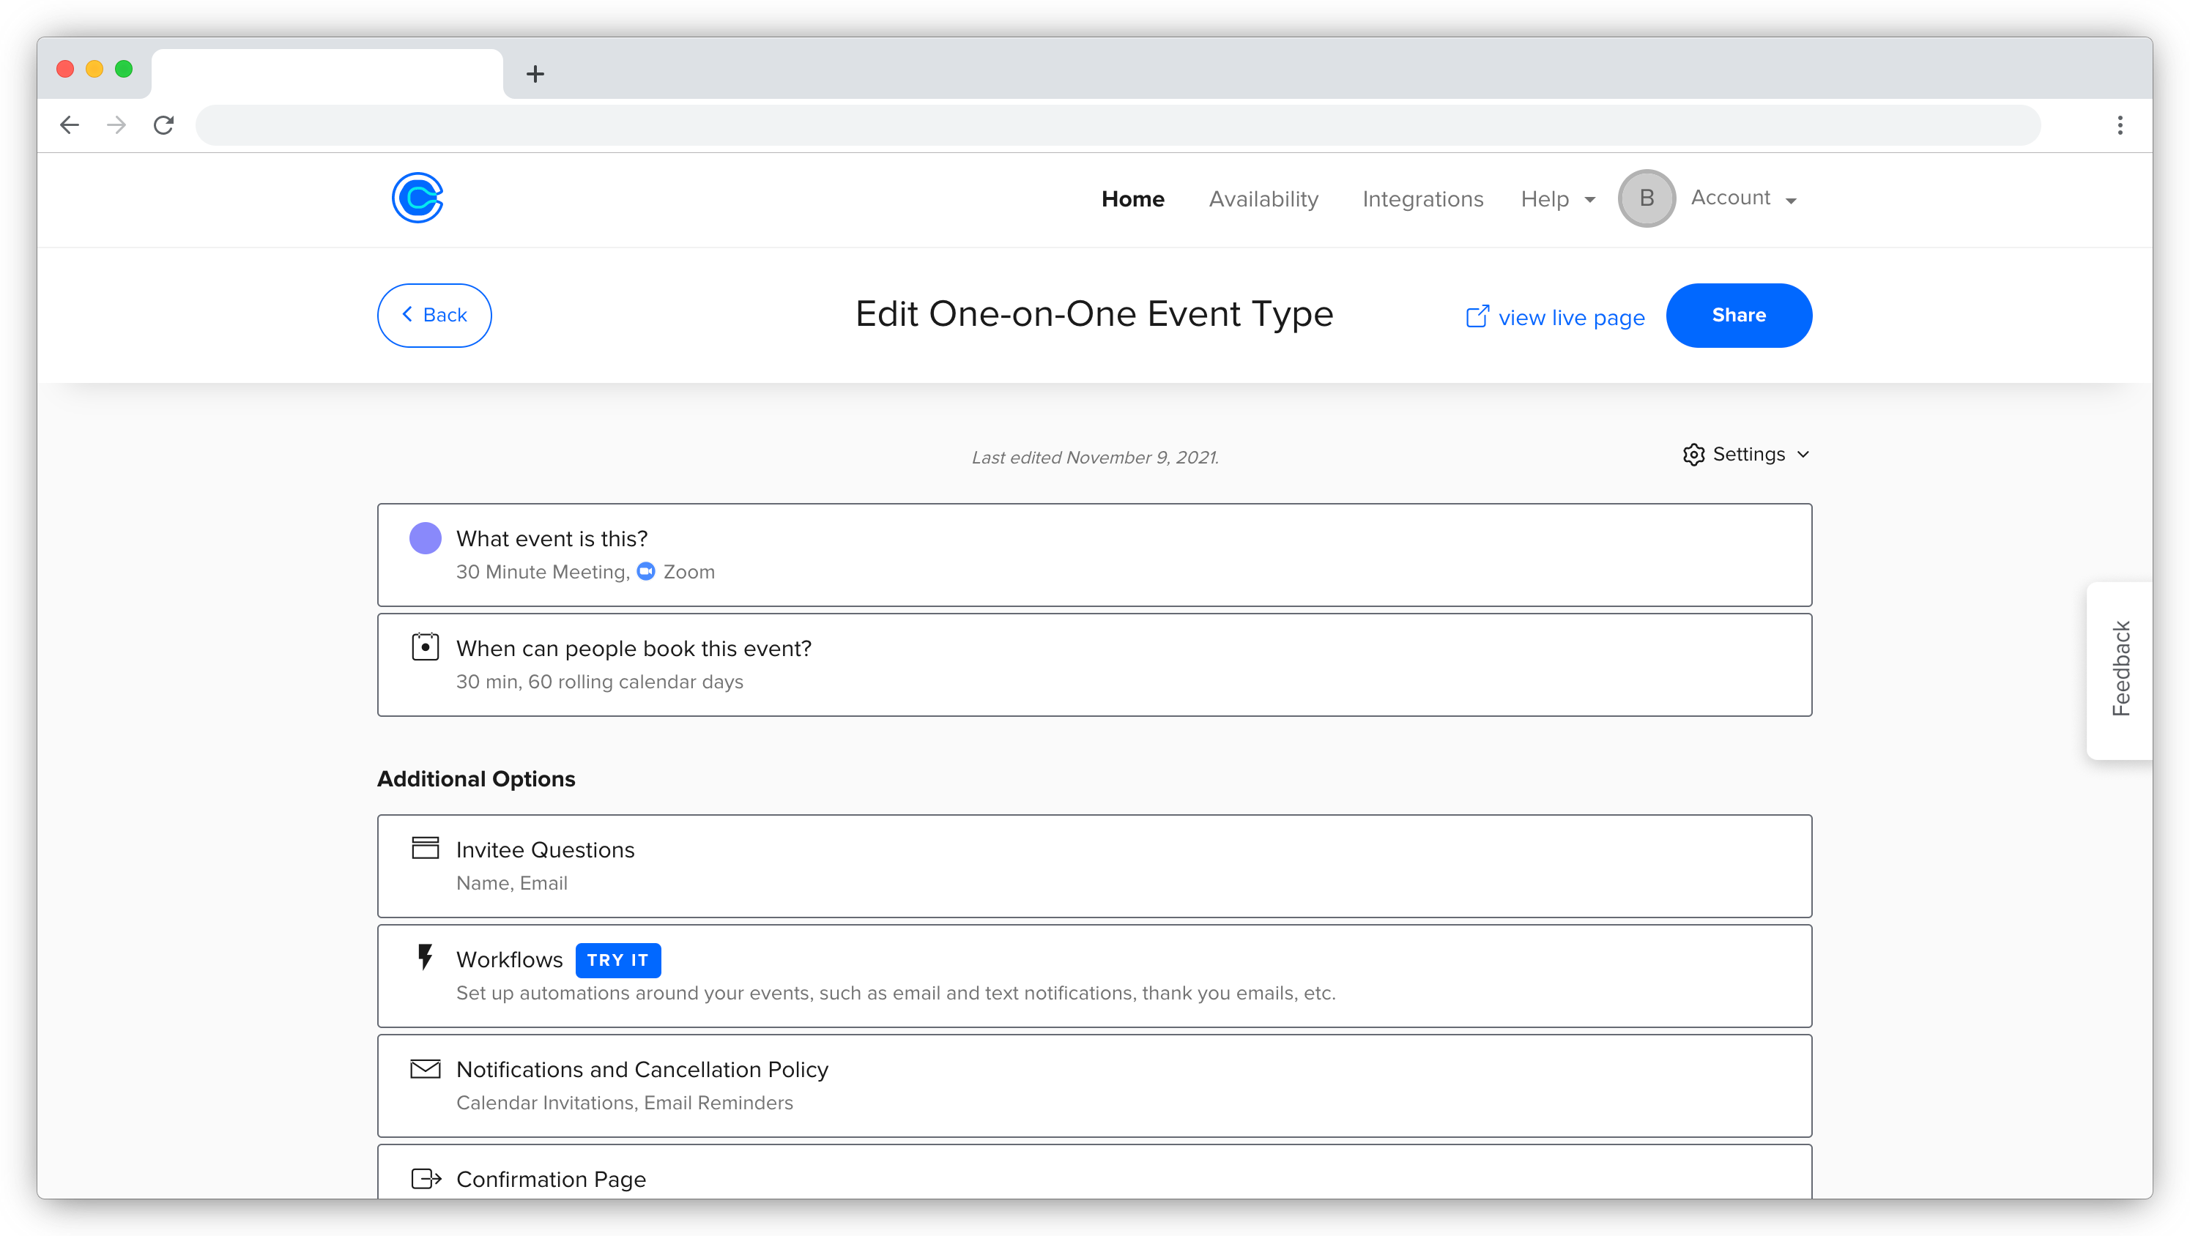
Task: Click the B avatar circle
Action: coord(1647,197)
